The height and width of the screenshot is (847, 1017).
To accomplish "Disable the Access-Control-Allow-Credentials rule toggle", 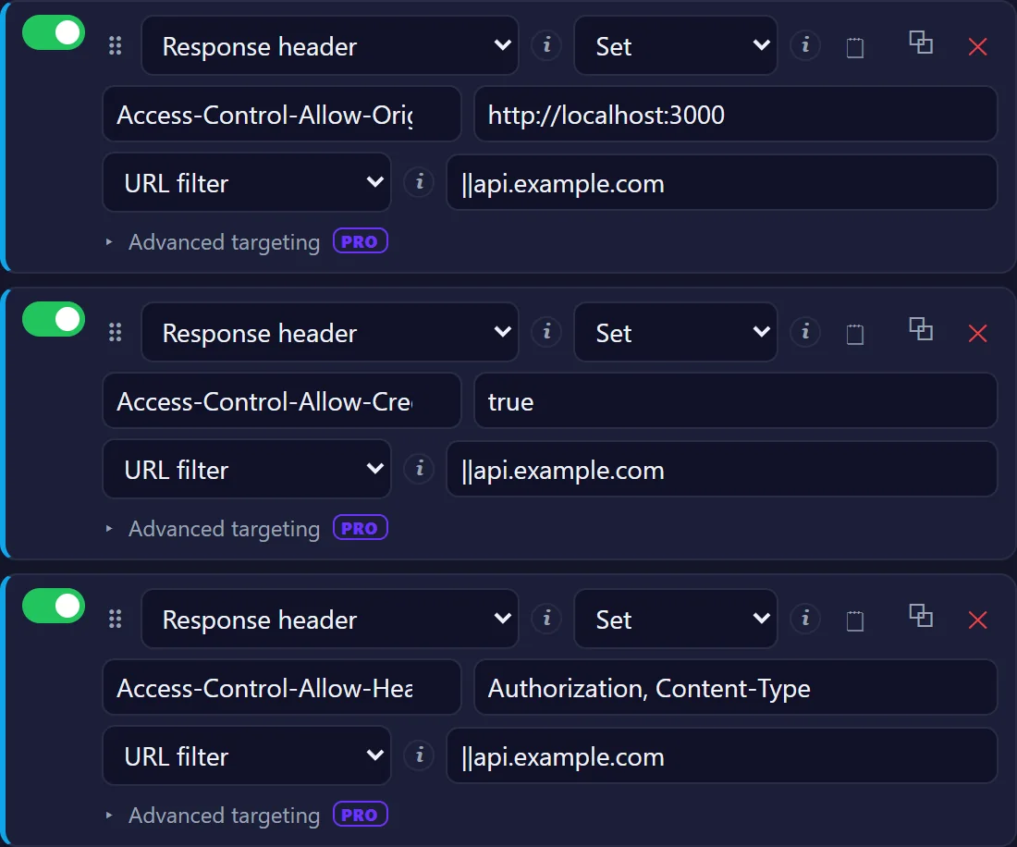I will tap(54, 319).
